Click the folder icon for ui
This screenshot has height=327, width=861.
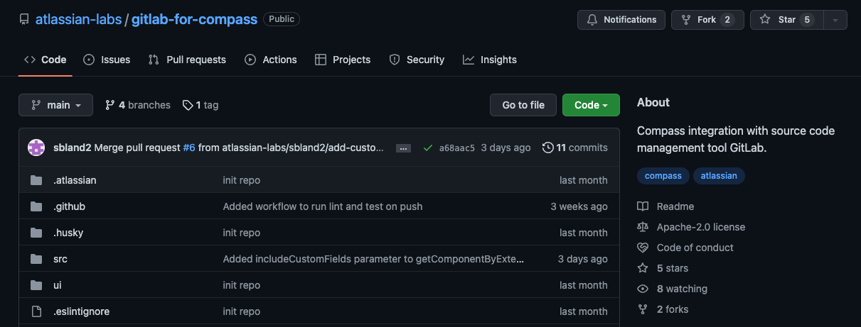click(x=36, y=285)
